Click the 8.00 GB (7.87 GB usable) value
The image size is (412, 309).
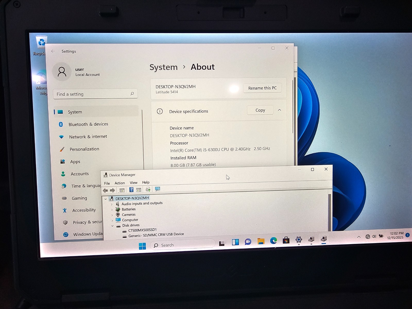pos(193,165)
